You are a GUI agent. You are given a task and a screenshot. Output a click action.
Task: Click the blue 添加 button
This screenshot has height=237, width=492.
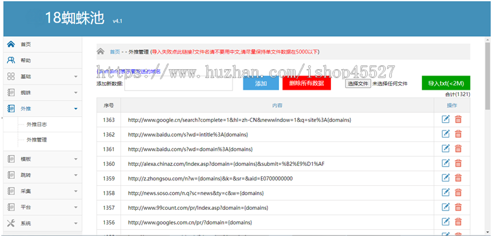tap(261, 83)
